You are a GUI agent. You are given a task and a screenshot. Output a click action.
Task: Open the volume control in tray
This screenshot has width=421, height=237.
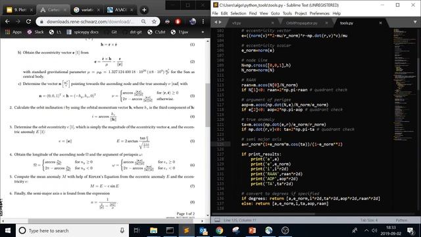(374, 230)
